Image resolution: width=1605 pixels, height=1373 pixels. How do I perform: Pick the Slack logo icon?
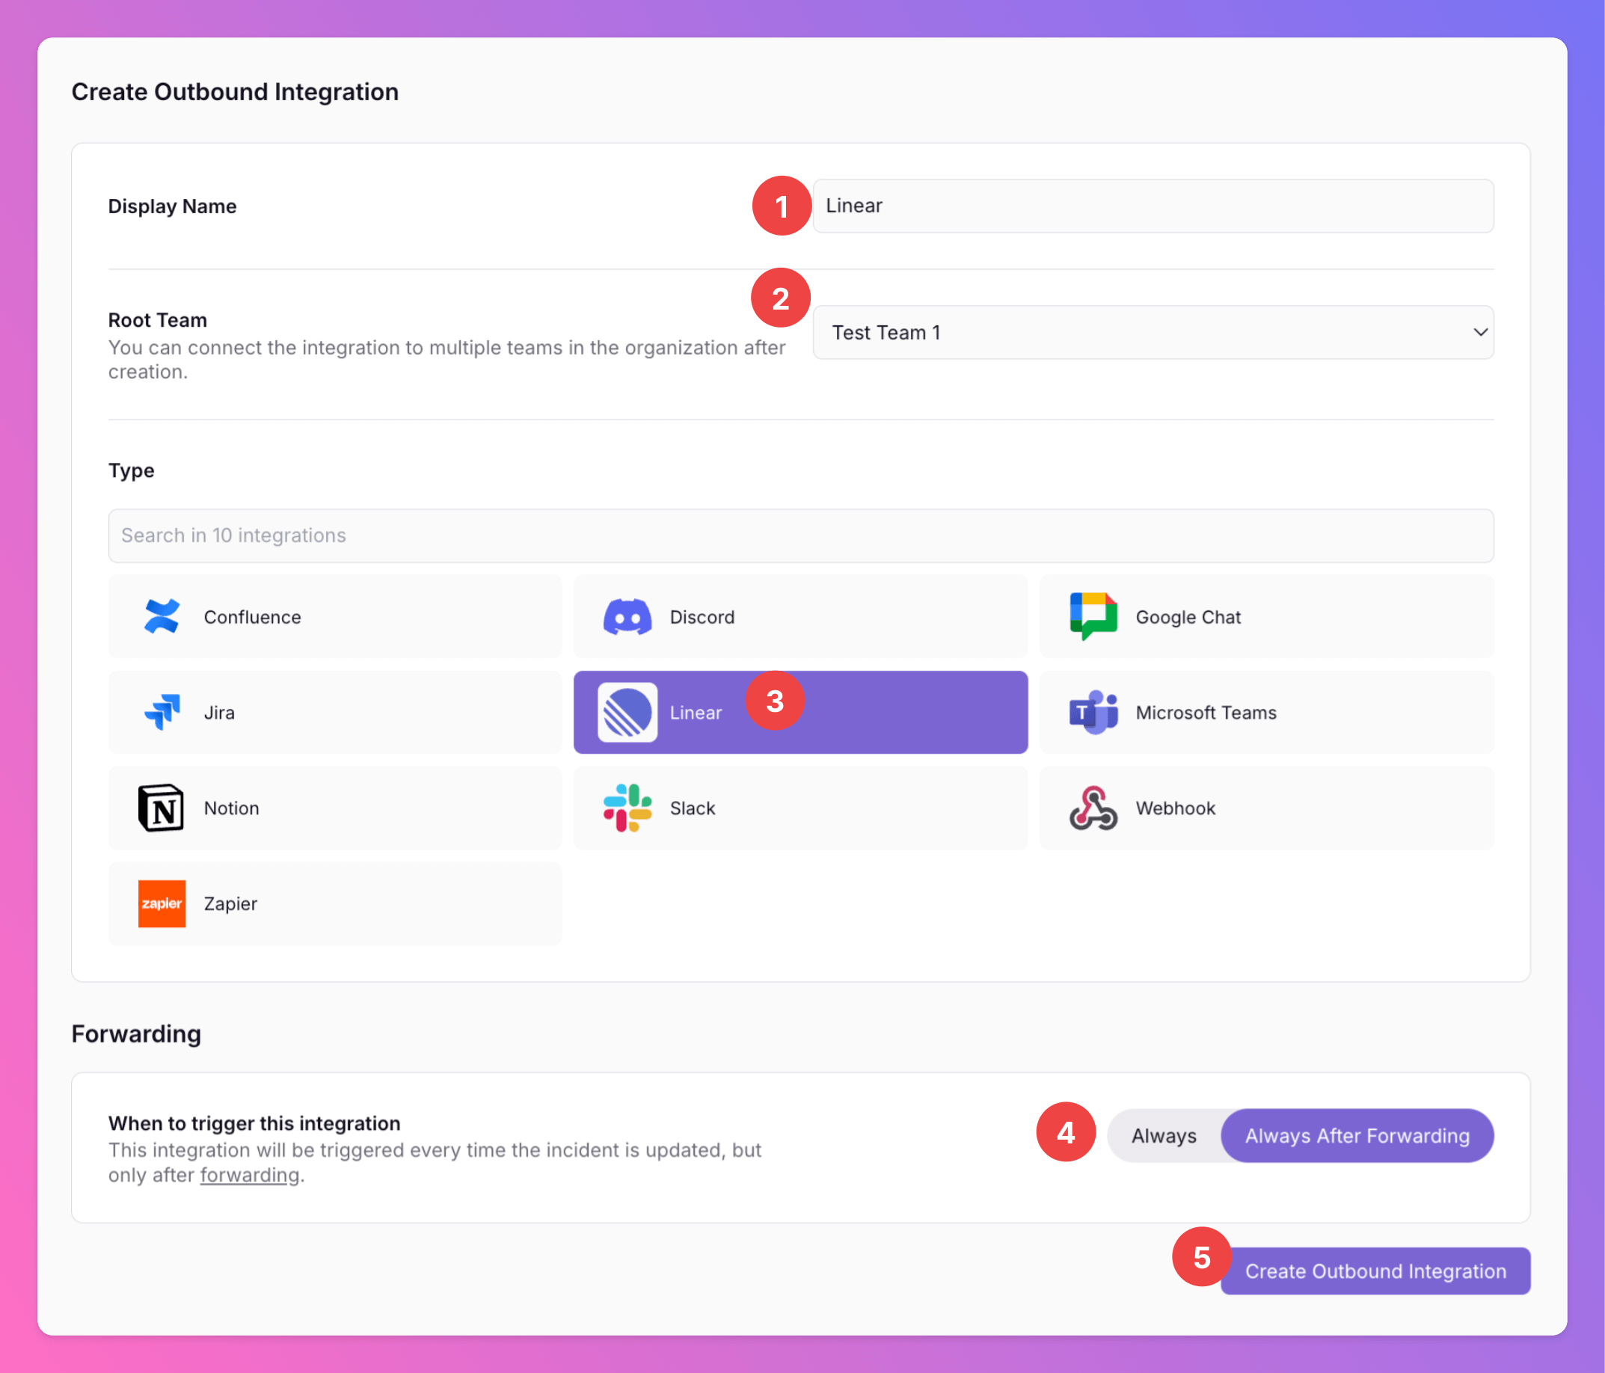pos(627,808)
